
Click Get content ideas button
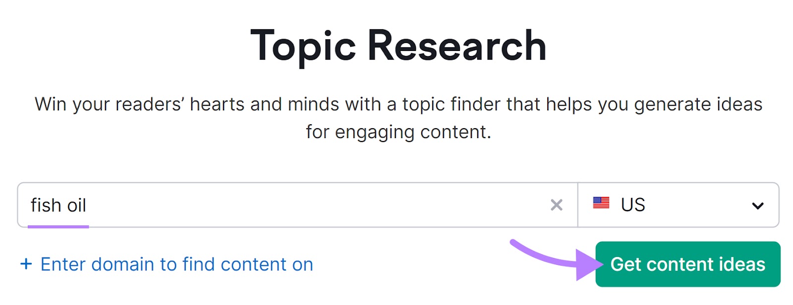point(687,264)
